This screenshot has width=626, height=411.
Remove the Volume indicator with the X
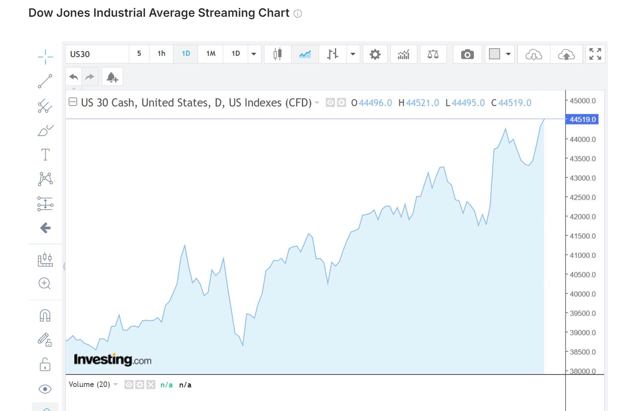[151, 385]
